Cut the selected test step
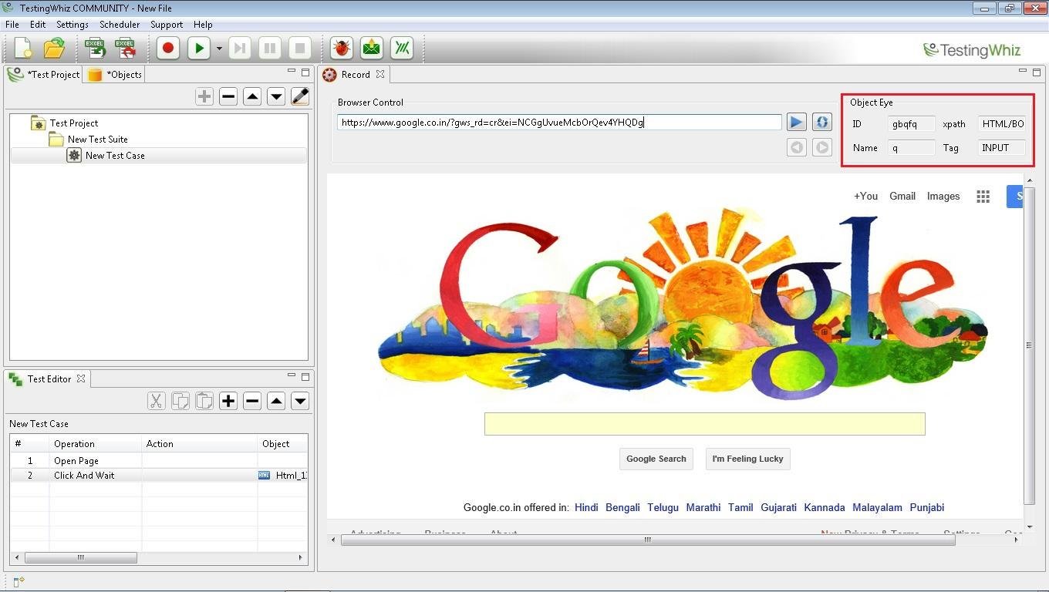This screenshot has height=592, width=1049. coord(157,400)
